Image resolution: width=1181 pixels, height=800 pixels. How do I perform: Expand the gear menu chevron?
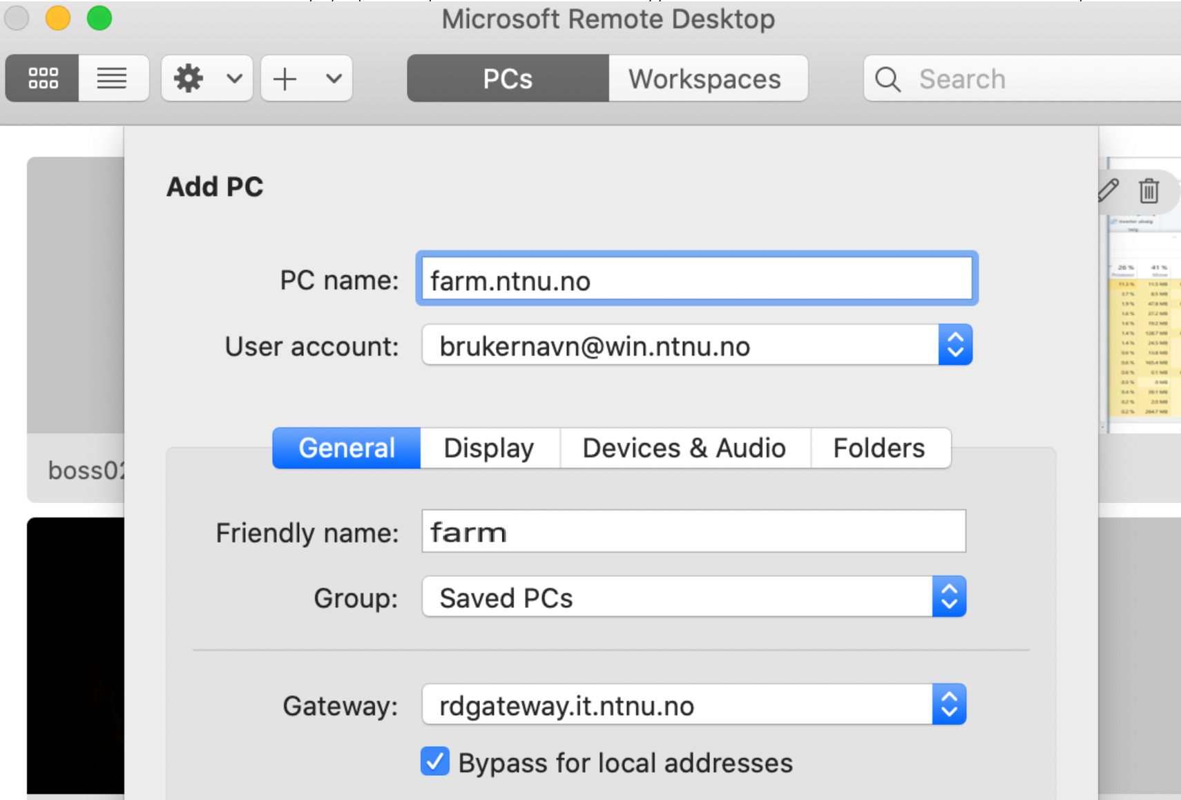(235, 78)
